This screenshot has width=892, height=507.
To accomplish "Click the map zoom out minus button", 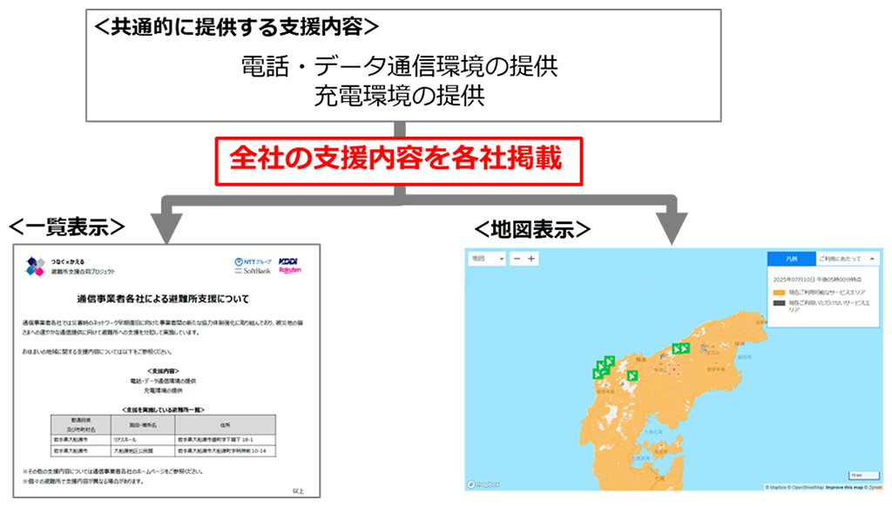I will (x=517, y=259).
